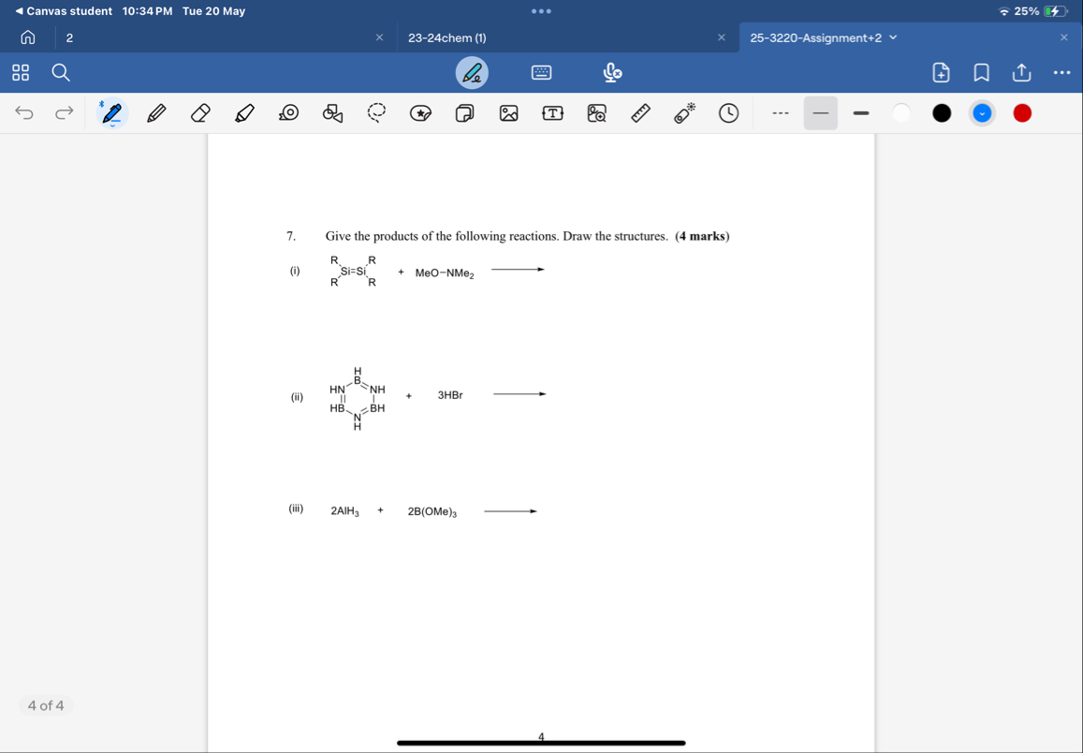Toggle the thick stroke width

(859, 112)
